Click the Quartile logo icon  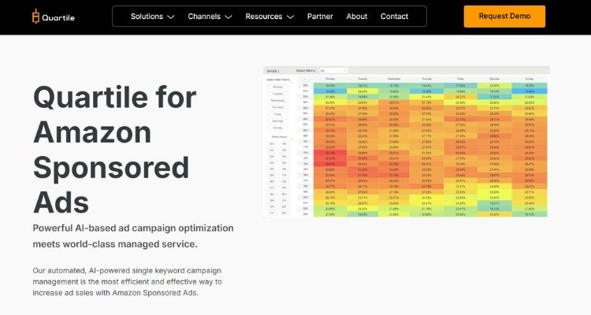(x=35, y=17)
